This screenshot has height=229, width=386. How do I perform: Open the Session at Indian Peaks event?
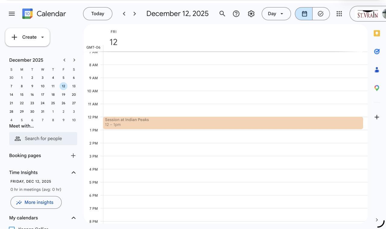point(233,123)
